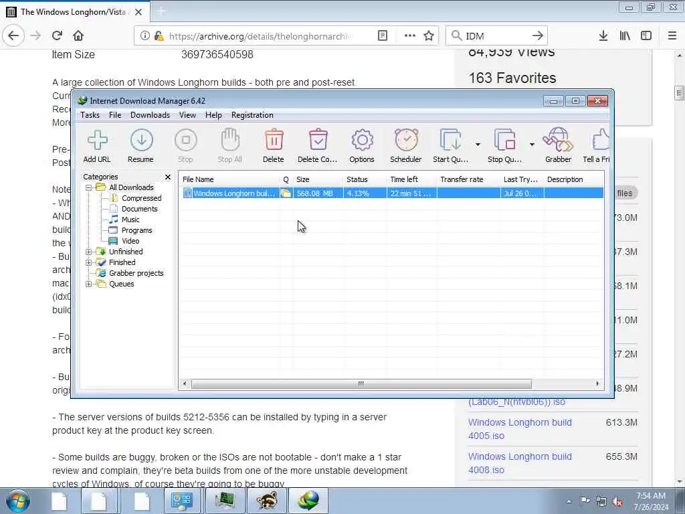Collapse the All Downloads tree node

click(x=89, y=187)
